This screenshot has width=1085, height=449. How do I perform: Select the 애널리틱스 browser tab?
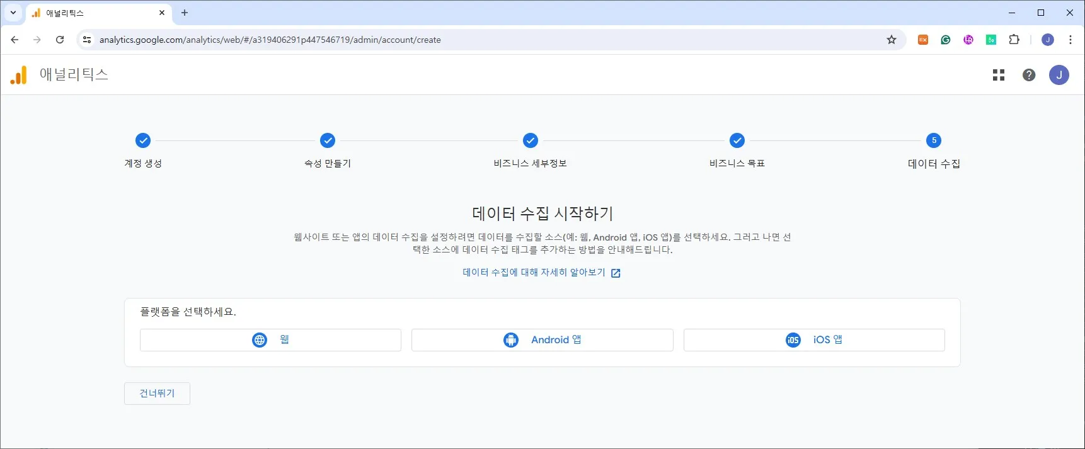click(x=98, y=13)
